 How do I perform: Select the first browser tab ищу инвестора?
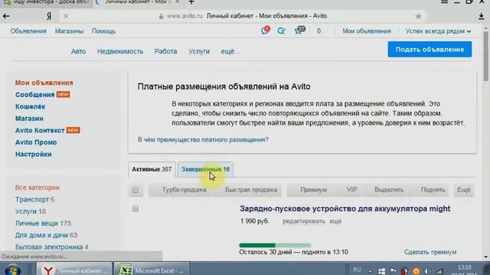click(46, 3)
